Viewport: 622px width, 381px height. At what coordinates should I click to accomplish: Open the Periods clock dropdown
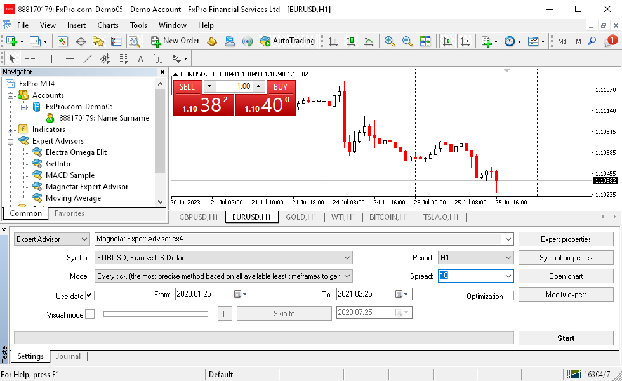click(513, 41)
